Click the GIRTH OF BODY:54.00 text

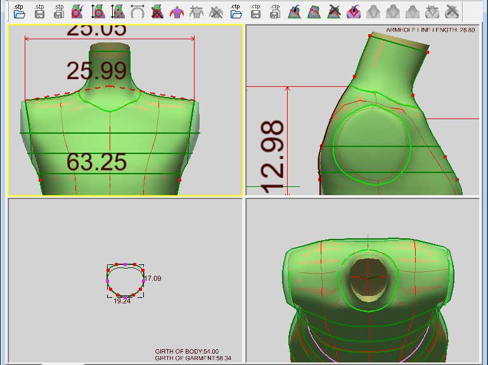187,351
